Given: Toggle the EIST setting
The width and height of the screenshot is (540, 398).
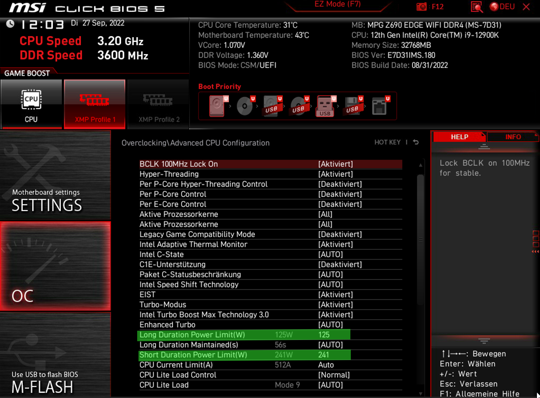Looking at the screenshot, I should [x=270, y=295].
